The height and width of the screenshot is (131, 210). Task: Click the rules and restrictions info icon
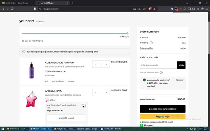tap(161, 72)
